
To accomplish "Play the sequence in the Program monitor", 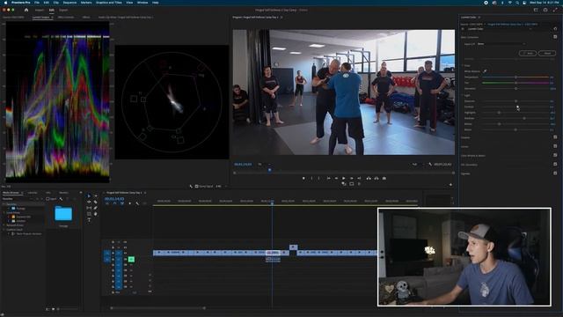I will click(344, 178).
